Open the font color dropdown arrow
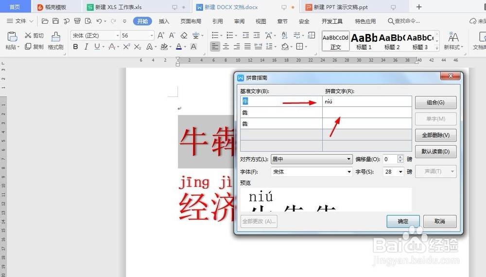The width and height of the screenshot is (486, 277). point(185,47)
